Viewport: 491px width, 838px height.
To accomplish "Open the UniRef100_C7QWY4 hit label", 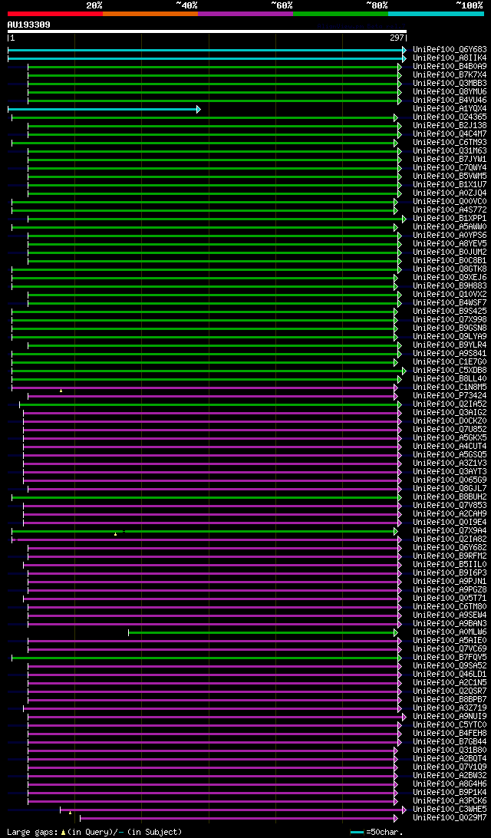I will click(450, 168).
